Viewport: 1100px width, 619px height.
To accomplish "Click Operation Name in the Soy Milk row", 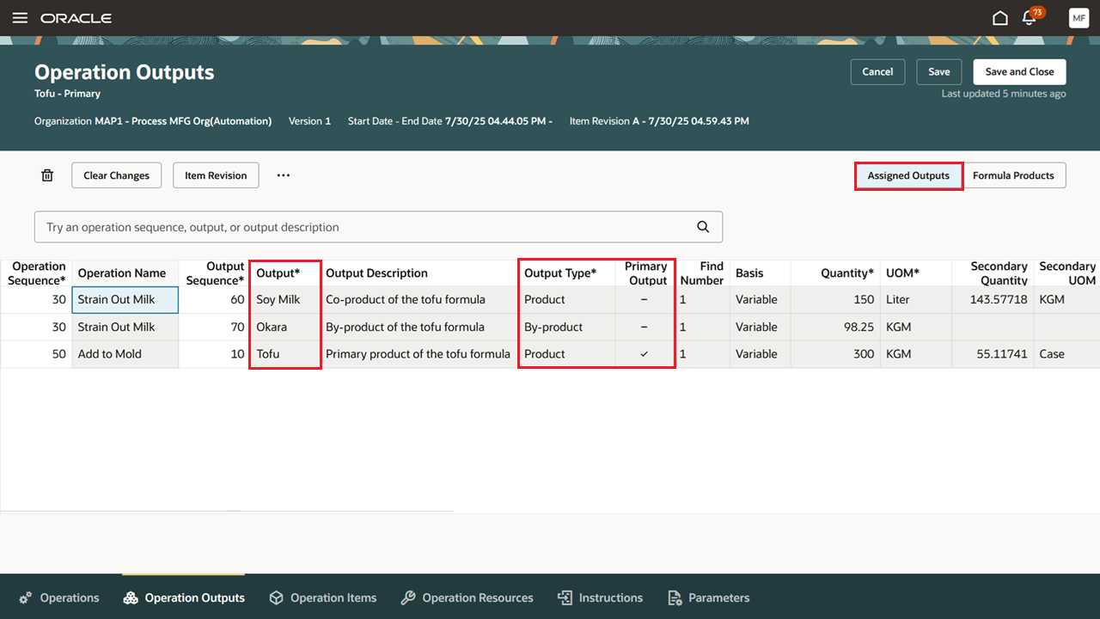I will coord(125,300).
